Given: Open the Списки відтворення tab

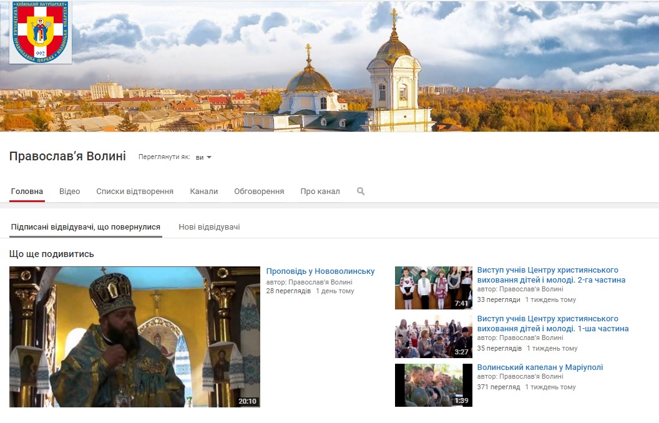Looking at the screenshot, I should [x=135, y=192].
